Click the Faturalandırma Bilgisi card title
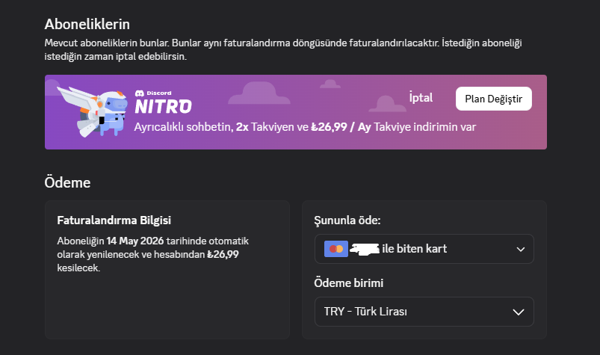 click(x=114, y=220)
